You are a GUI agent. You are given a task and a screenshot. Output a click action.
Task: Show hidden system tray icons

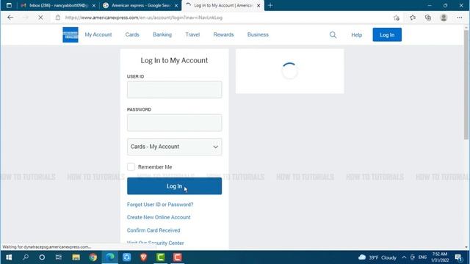tap(404, 257)
